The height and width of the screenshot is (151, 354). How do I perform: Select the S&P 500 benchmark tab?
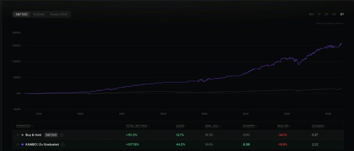pyautogui.click(x=21, y=14)
